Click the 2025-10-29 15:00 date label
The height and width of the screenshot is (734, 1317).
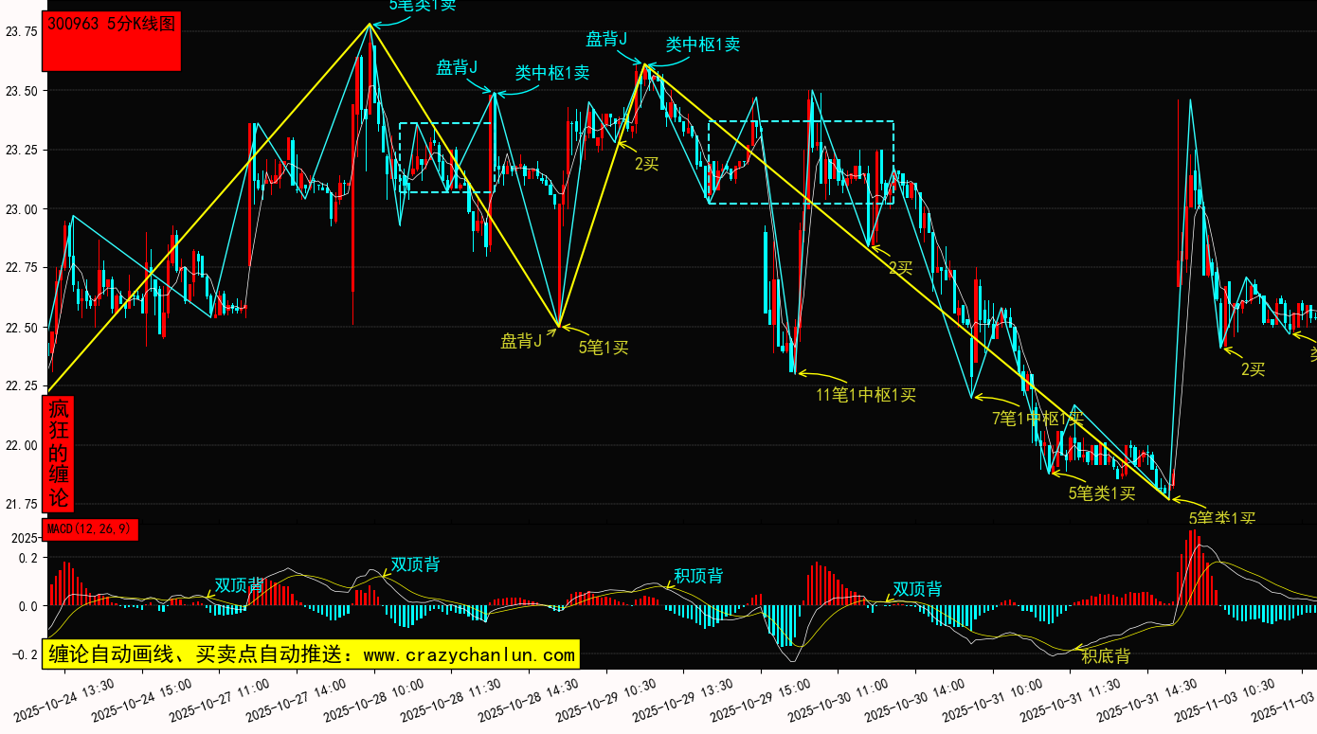[x=763, y=702]
